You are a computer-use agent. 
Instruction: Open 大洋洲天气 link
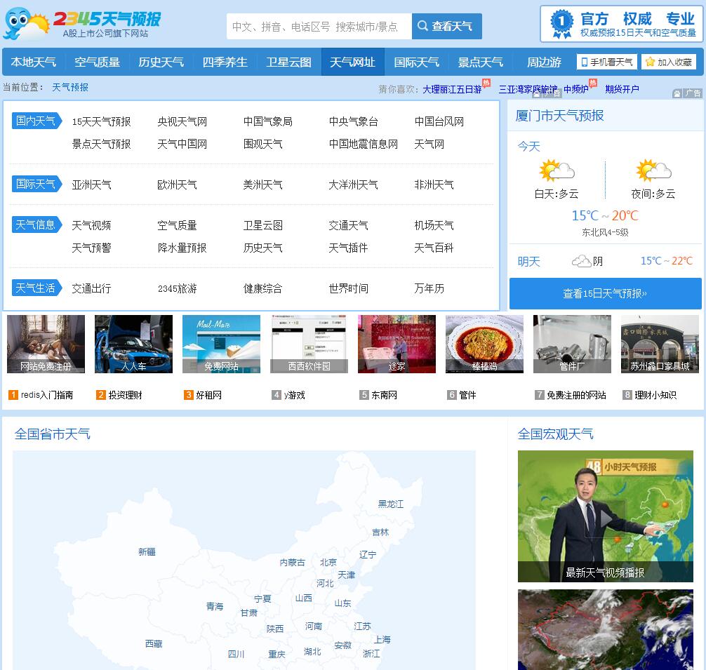pyautogui.click(x=354, y=185)
